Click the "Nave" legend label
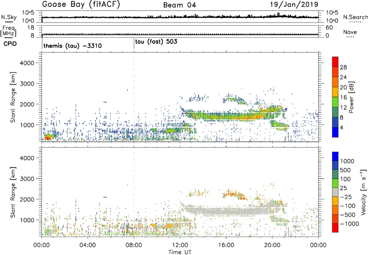The width and height of the screenshot is (368, 255). tap(350, 32)
